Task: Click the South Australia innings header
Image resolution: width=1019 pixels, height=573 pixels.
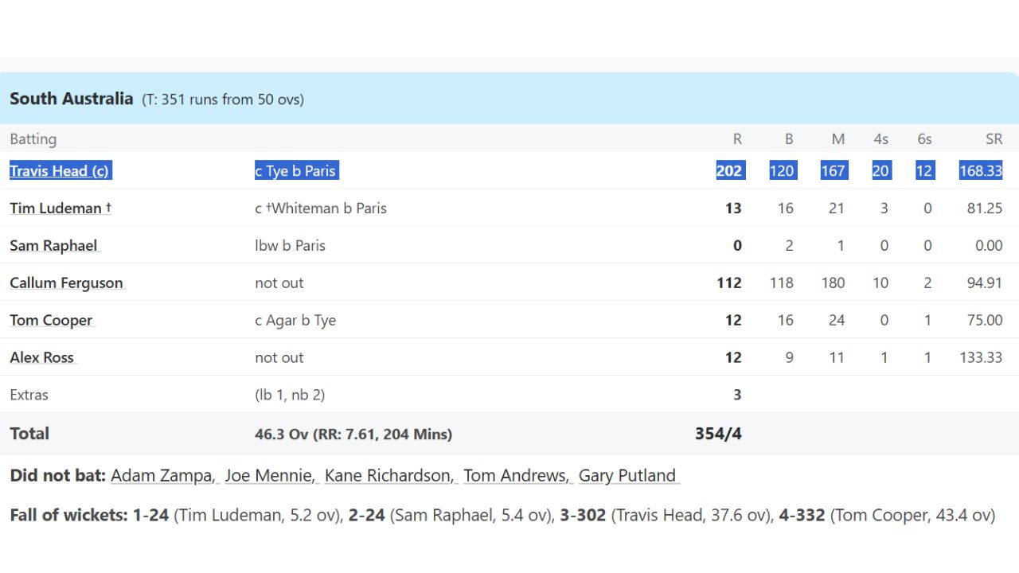Action: (72, 99)
